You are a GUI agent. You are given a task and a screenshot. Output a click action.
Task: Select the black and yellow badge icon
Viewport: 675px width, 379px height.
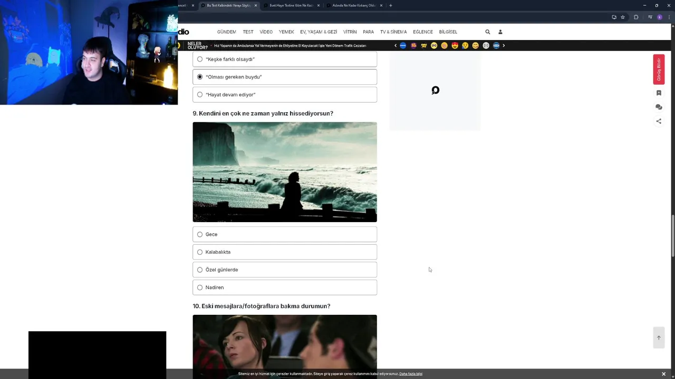(x=424, y=45)
